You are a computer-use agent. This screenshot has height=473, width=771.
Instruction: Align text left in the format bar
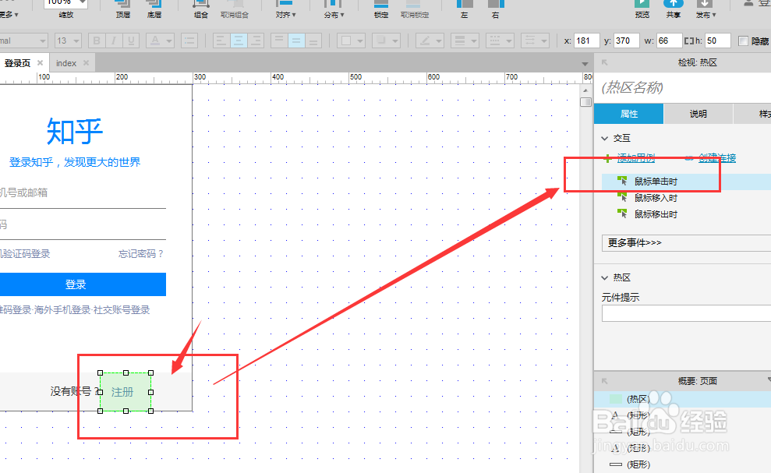(221, 41)
